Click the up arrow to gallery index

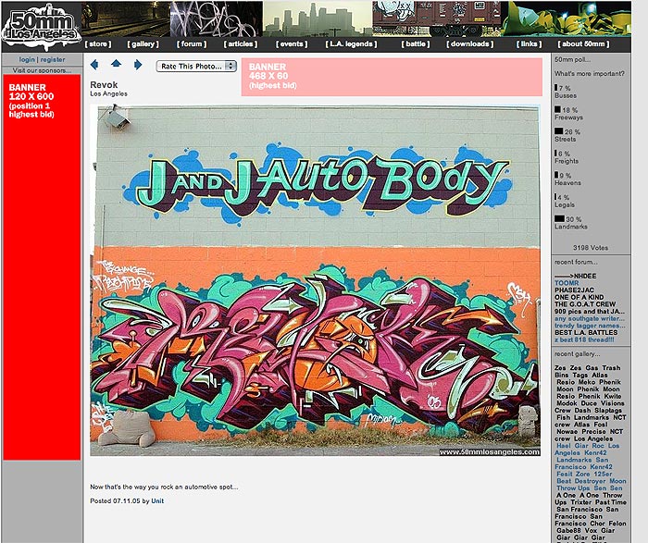click(x=116, y=64)
